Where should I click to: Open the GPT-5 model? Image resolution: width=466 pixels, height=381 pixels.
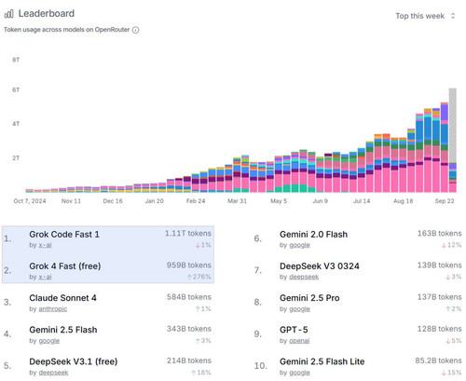[294, 330]
